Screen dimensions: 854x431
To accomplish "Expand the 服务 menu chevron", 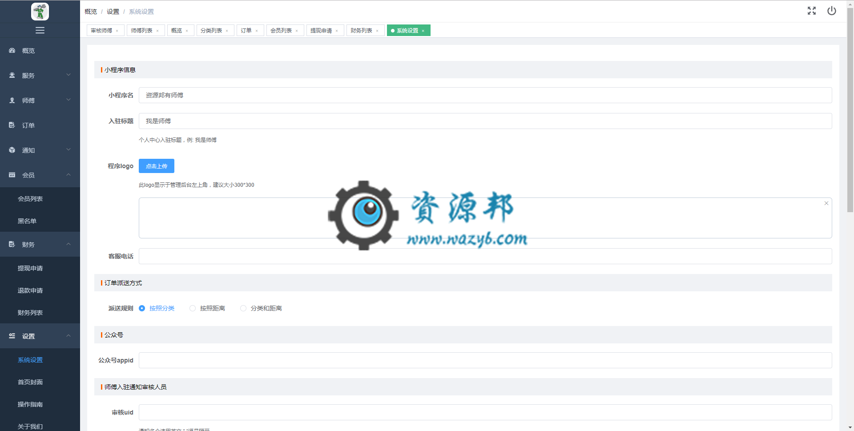I will (68, 75).
